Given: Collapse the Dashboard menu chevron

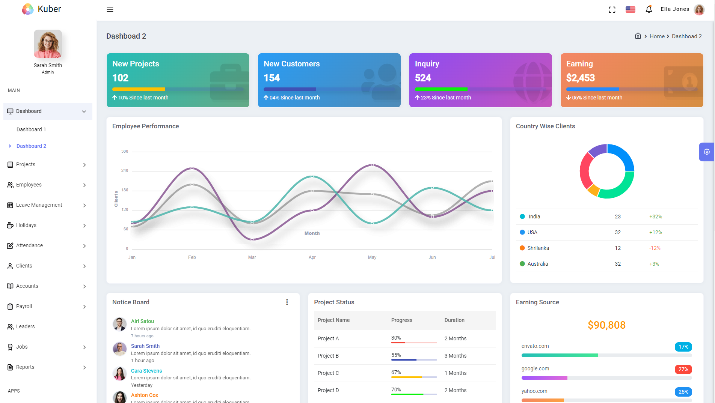Looking at the screenshot, I should tap(83, 111).
